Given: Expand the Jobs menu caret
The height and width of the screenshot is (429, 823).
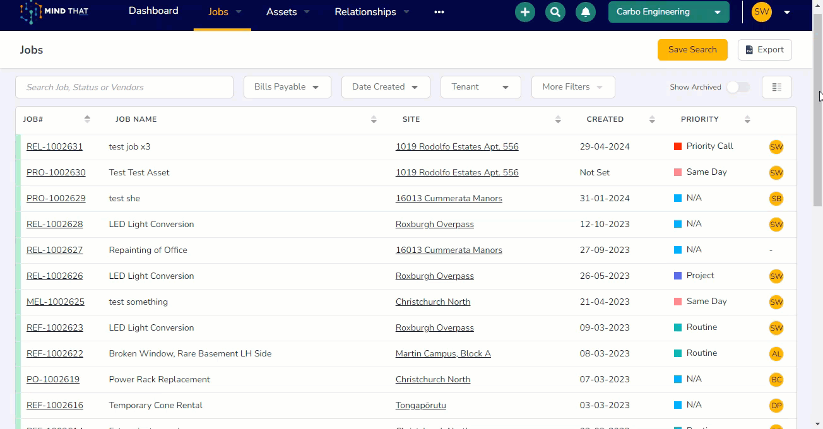Looking at the screenshot, I should [x=239, y=12].
